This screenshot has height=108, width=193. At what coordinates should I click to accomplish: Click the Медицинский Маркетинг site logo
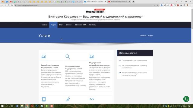(95, 11)
